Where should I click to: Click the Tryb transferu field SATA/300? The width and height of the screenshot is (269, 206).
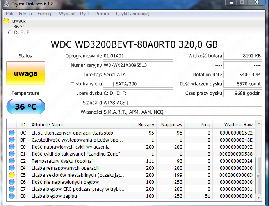point(138,84)
